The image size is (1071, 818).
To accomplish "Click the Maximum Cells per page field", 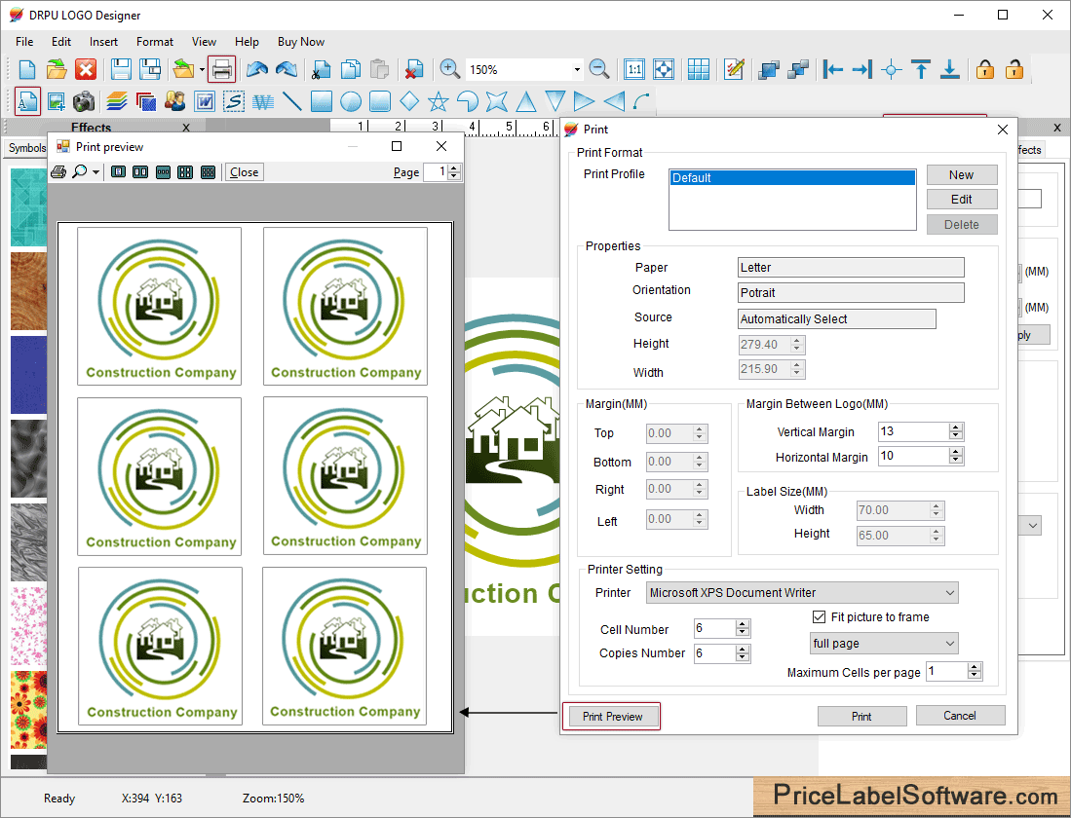I will pos(946,671).
